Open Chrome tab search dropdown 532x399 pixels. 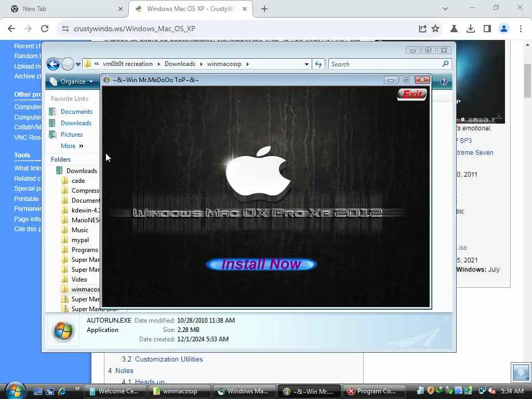(x=445, y=8)
